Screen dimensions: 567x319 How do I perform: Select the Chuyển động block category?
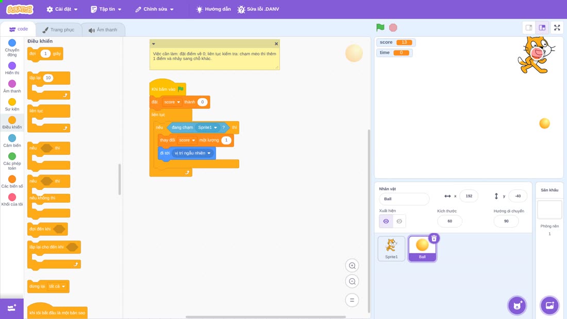click(x=12, y=48)
